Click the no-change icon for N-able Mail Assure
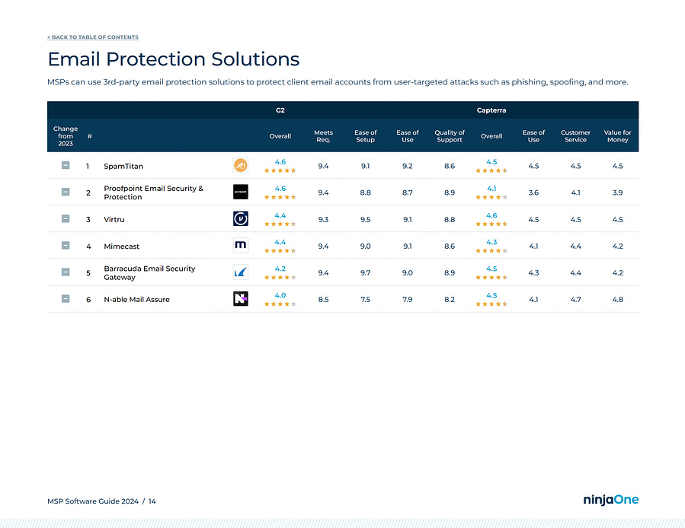The image size is (685, 528). (66, 299)
